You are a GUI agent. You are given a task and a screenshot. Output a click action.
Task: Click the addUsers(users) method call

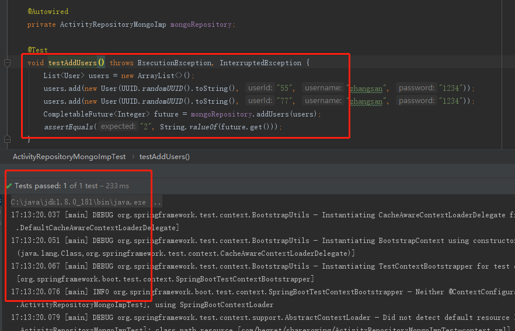286,114
